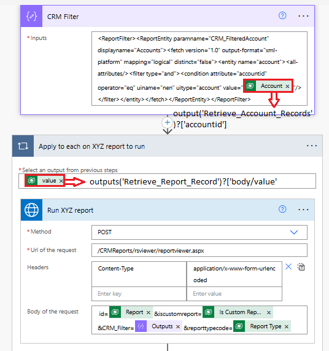Insert a new step with plus button

pos(168,122)
